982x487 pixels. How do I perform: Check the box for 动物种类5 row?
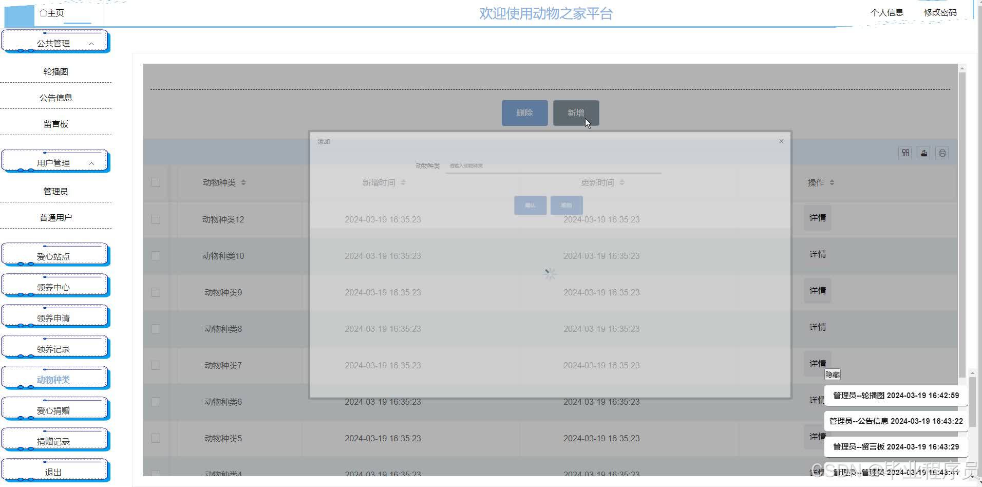pyautogui.click(x=156, y=438)
